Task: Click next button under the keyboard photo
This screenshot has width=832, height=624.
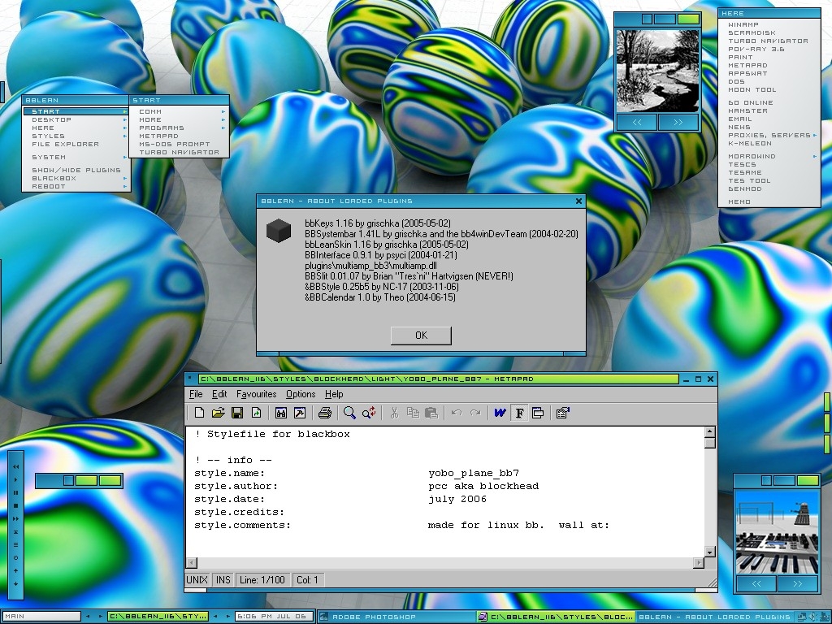Action: click(798, 583)
